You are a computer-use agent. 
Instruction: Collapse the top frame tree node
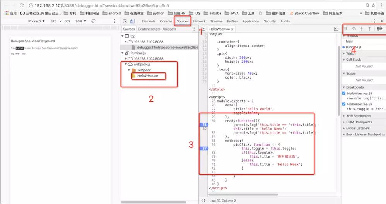(x=123, y=36)
